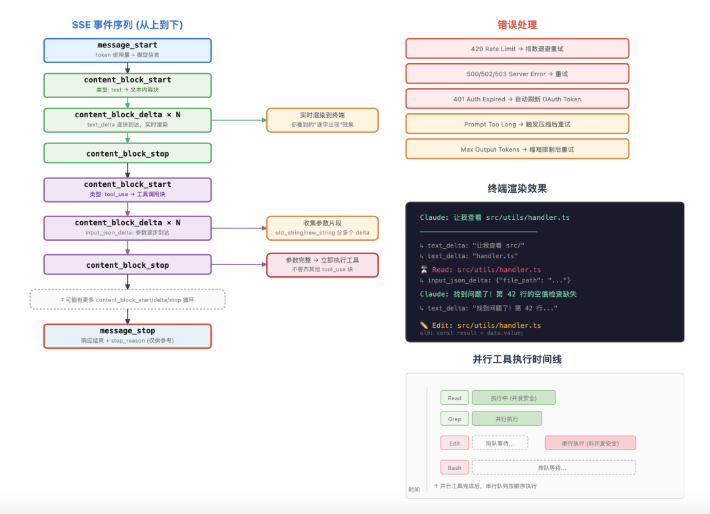Click the Bash label in the timeline

pyautogui.click(x=455, y=467)
